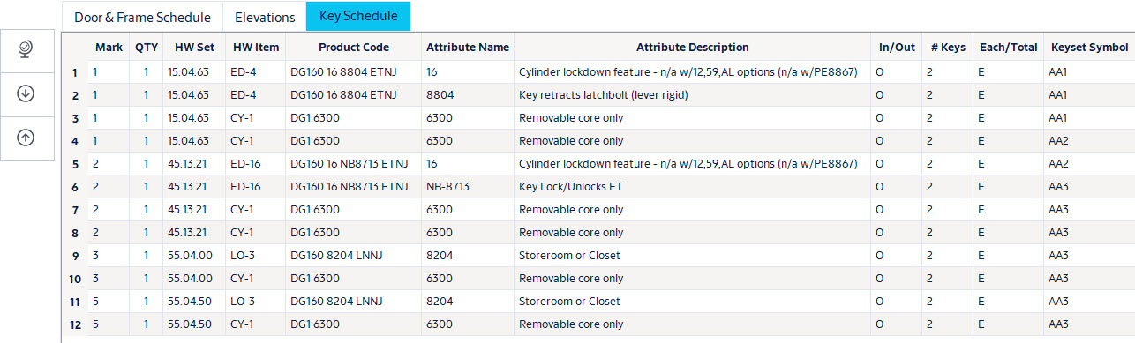Click HW set 55.04.50 in row 11
Image resolution: width=1135 pixels, height=343 pixels.
pos(190,302)
